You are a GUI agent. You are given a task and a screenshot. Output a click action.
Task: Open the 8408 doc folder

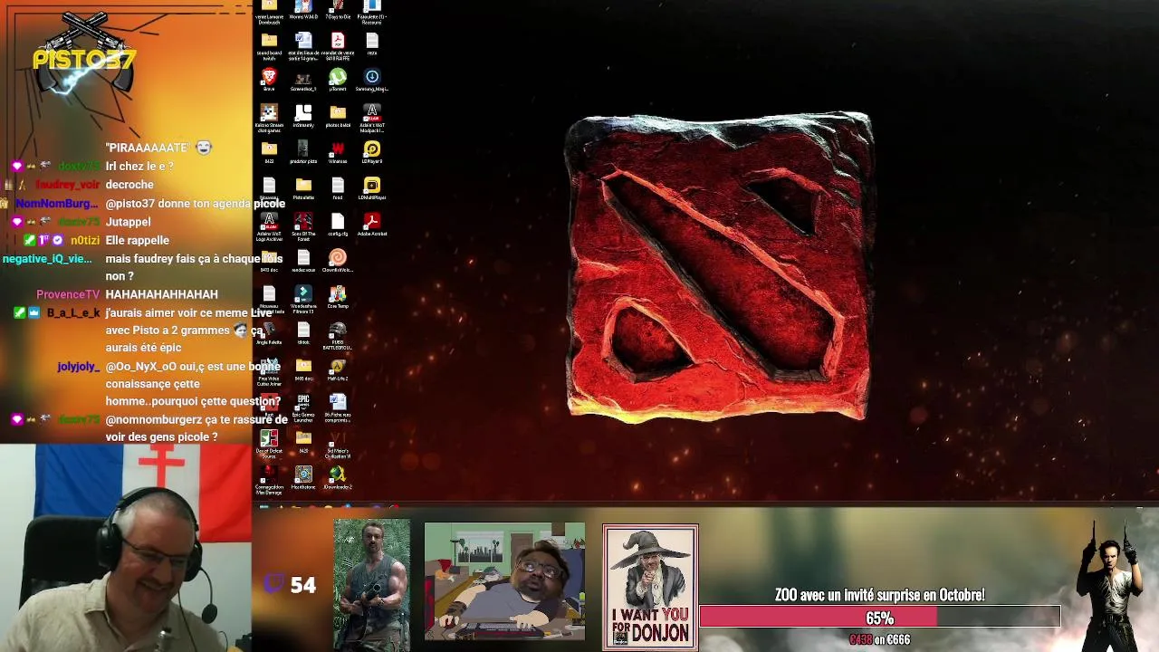(x=303, y=370)
